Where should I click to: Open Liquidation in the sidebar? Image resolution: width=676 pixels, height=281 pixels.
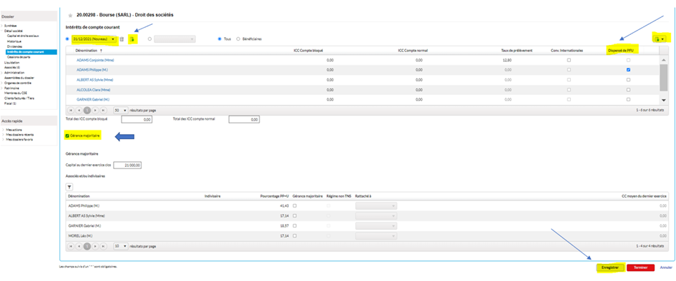(11, 62)
